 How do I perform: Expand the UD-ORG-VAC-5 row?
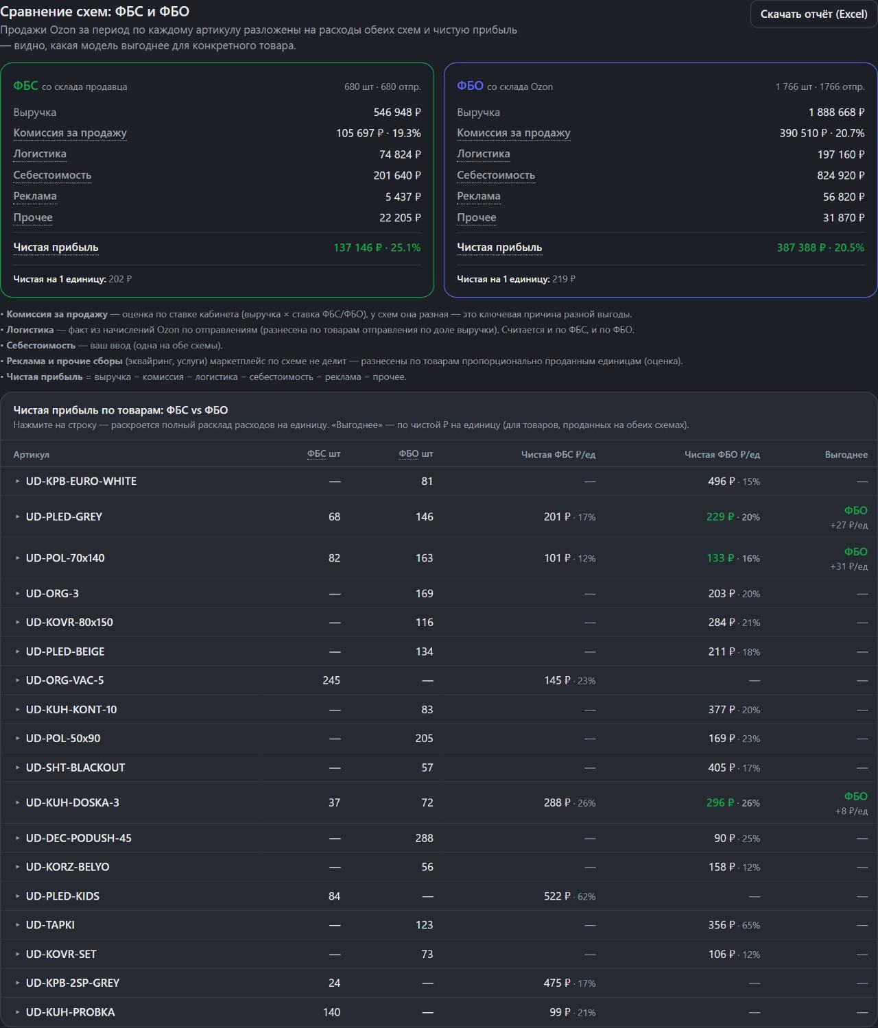tap(439, 680)
